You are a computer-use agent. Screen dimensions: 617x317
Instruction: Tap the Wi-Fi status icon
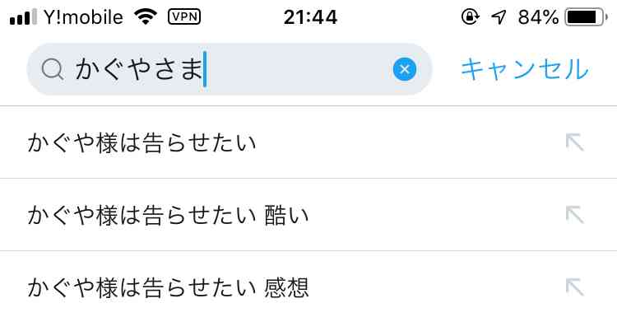[146, 16]
